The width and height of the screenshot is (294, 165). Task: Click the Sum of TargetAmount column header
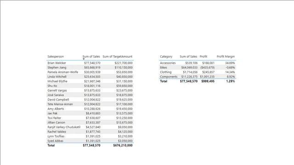click(118, 56)
